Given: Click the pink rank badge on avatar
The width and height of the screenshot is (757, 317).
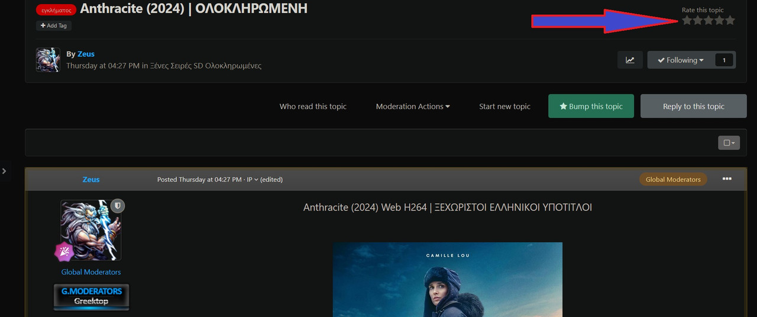Looking at the screenshot, I should click(64, 252).
